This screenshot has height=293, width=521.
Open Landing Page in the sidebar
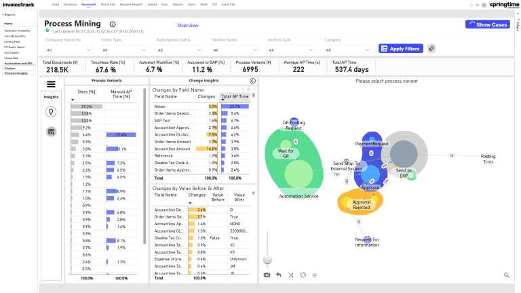[x=12, y=41]
